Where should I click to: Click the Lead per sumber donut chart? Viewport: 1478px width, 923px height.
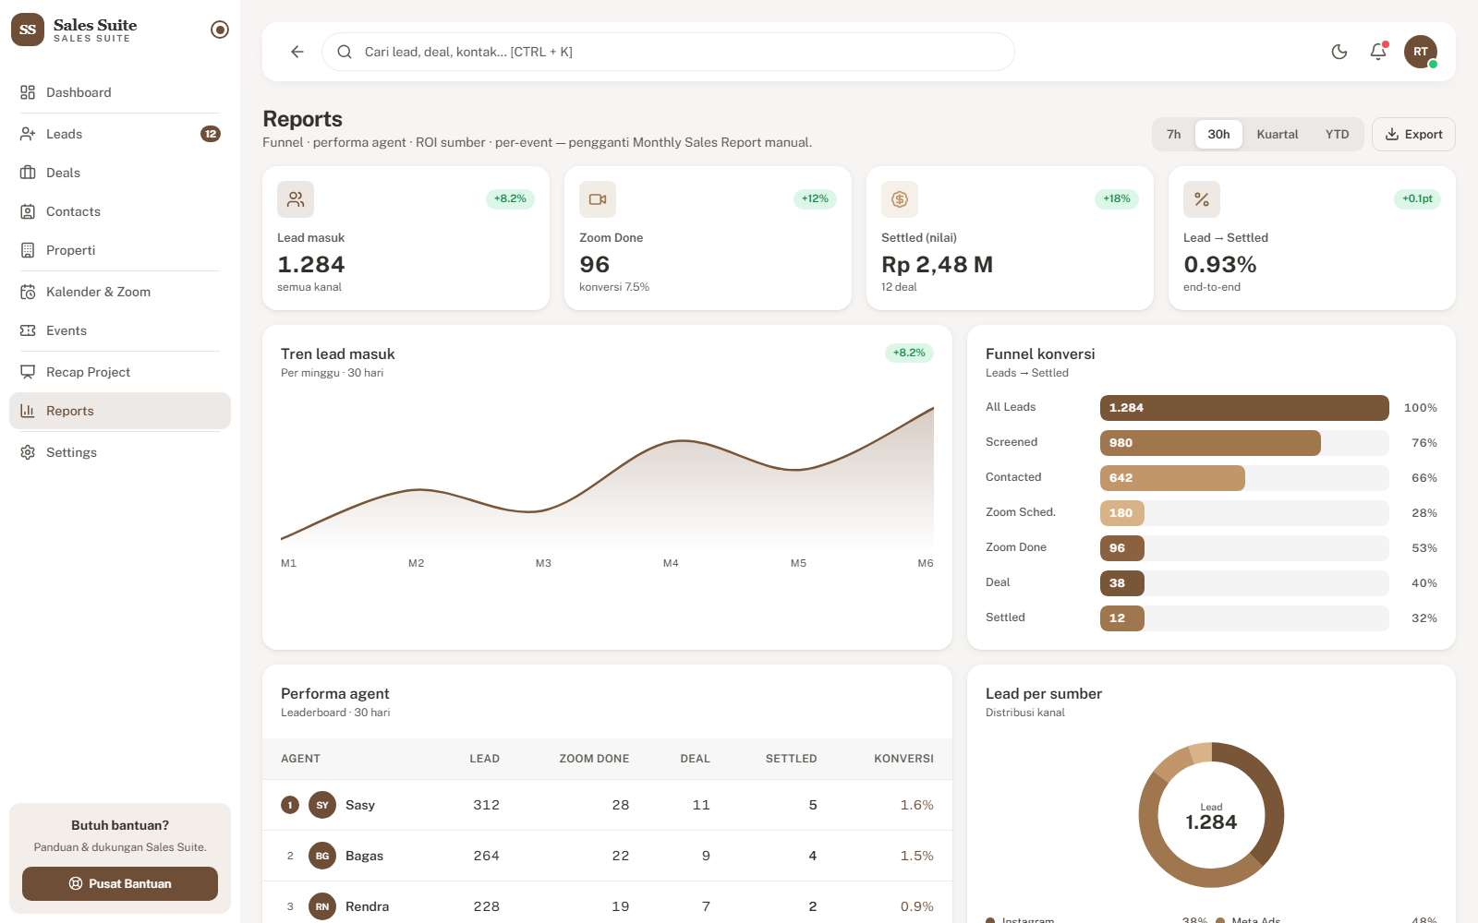click(x=1211, y=815)
